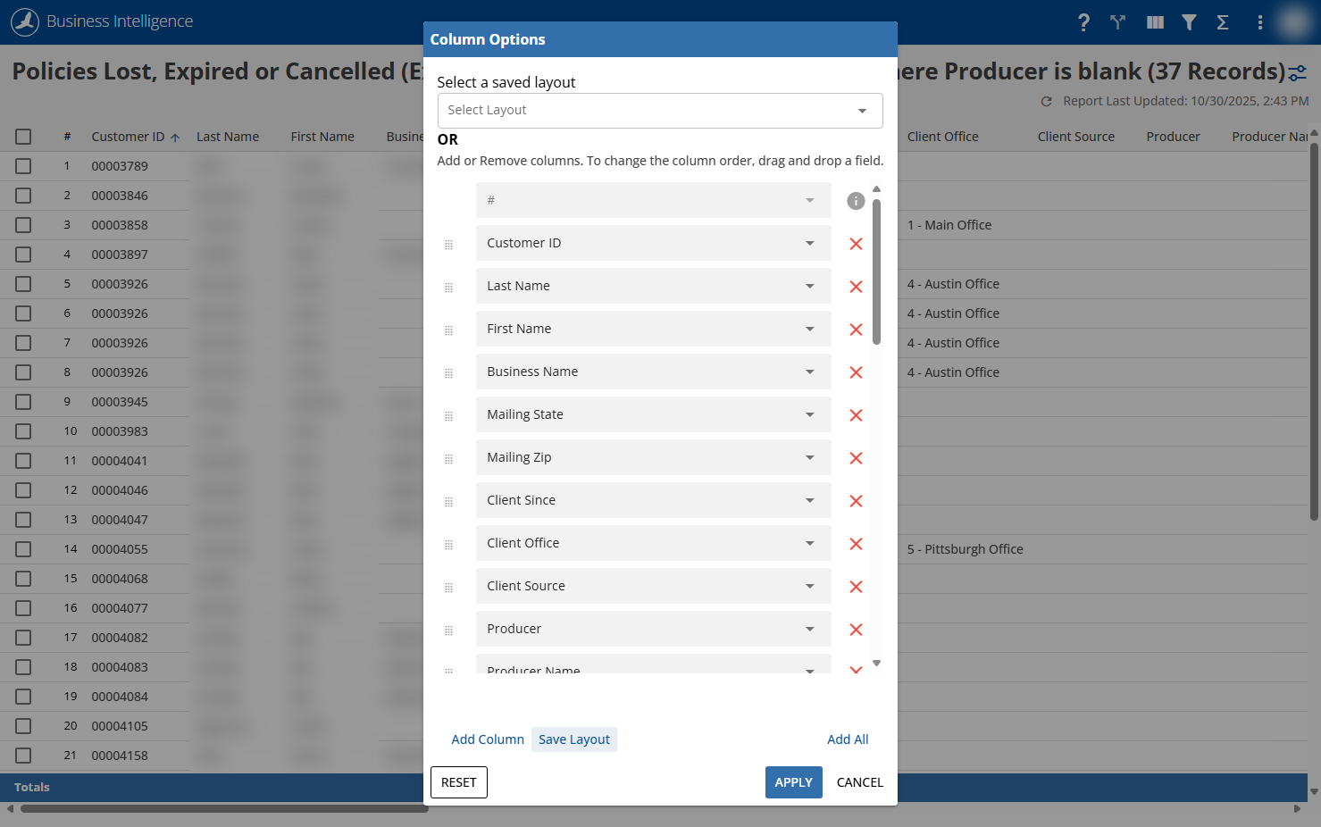Click the merge arrows icon in header
This screenshot has height=827, width=1321.
point(1117,22)
